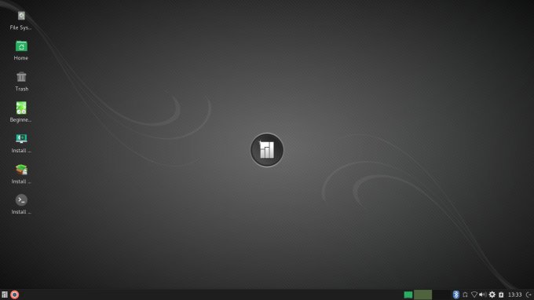Click the bright green show-desktop panel button
Image resolution: width=534 pixels, height=300 pixels.
[408, 295]
